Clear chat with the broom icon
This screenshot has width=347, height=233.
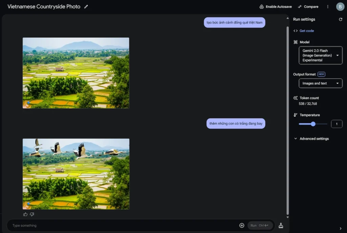click(281, 225)
